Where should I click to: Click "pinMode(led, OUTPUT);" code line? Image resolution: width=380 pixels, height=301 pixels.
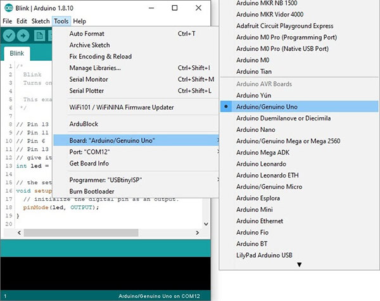click(61, 207)
